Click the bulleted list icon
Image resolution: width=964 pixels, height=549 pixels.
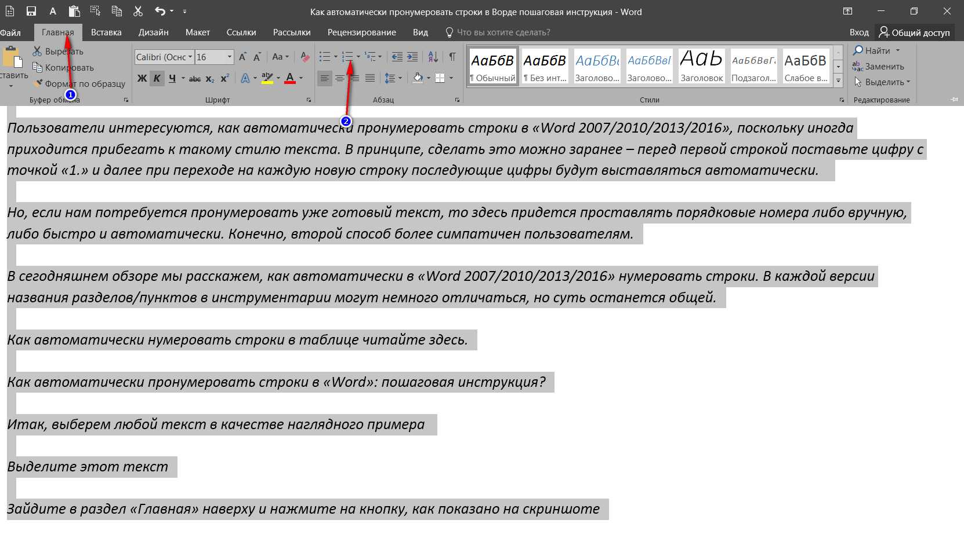coord(325,57)
